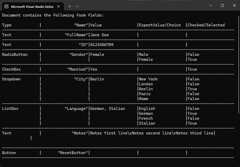Viewport: 240px width, 167px height.
Task: Click the terminal icon in the tab
Action: coord(6,6)
